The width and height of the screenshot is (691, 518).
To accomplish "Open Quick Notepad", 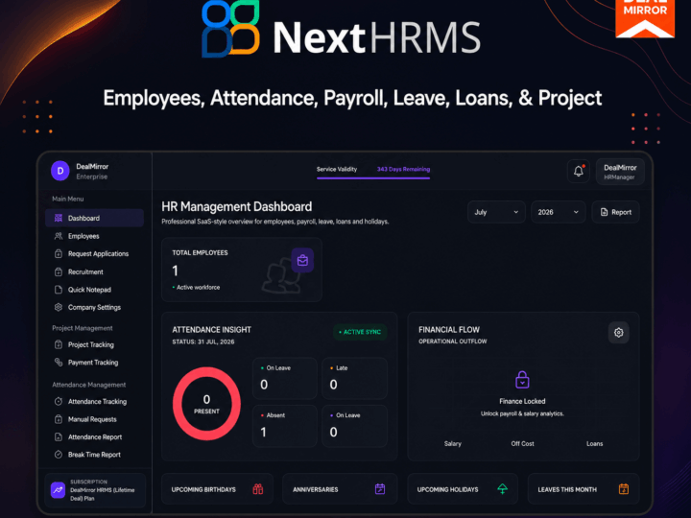I will point(94,290).
